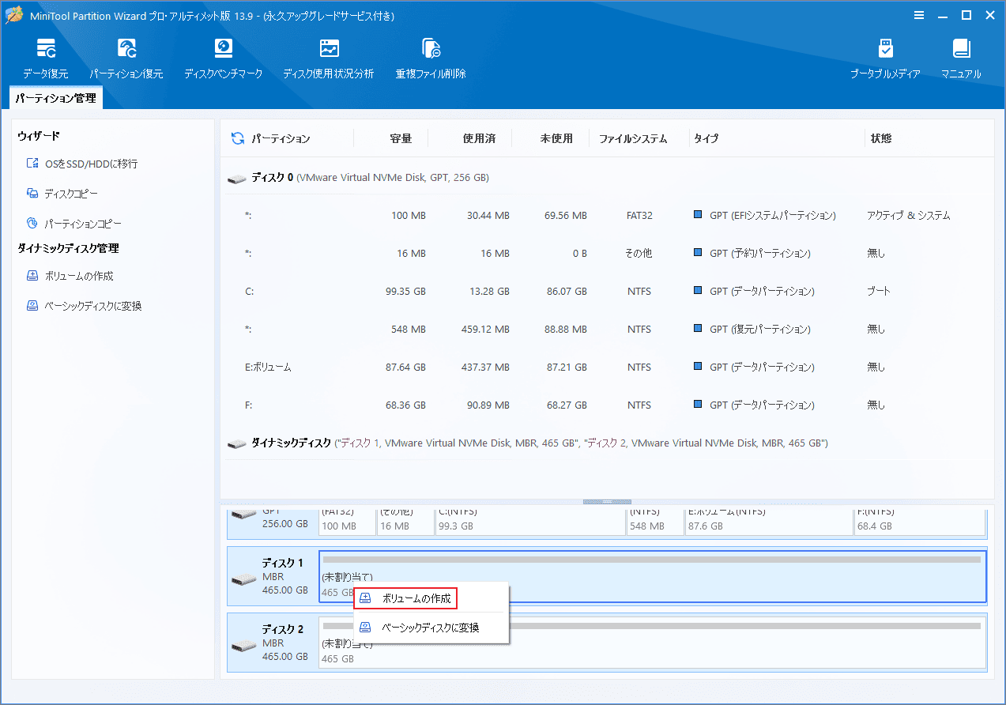Open the Duplicate File Remover (重複ファイル削除)
Viewport: 1006px width, 705px height.
pyautogui.click(x=431, y=58)
